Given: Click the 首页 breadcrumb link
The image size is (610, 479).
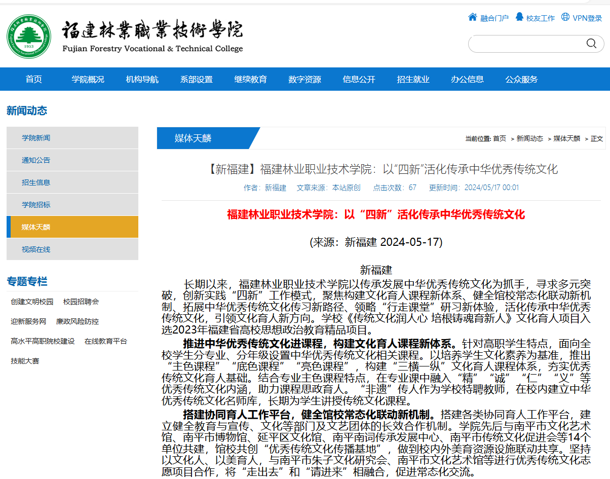Looking at the screenshot, I should (x=499, y=138).
